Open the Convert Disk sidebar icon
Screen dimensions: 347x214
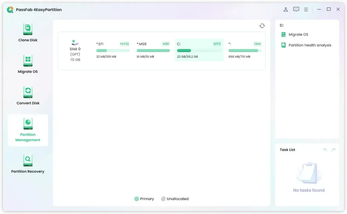(x=28, y=92)
